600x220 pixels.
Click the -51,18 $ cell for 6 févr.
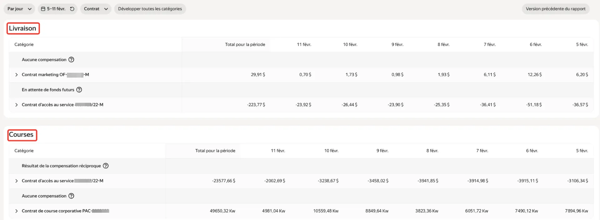pyautogui.click(x=534, y=105)
